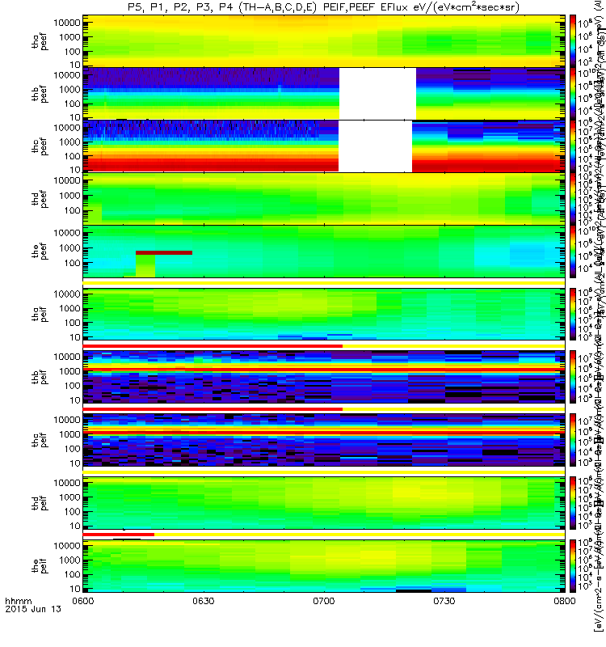Click the thb peif ion spectrogram panel
The width and height of the screenshot is (606, 647).
click(x=324, y=377)
